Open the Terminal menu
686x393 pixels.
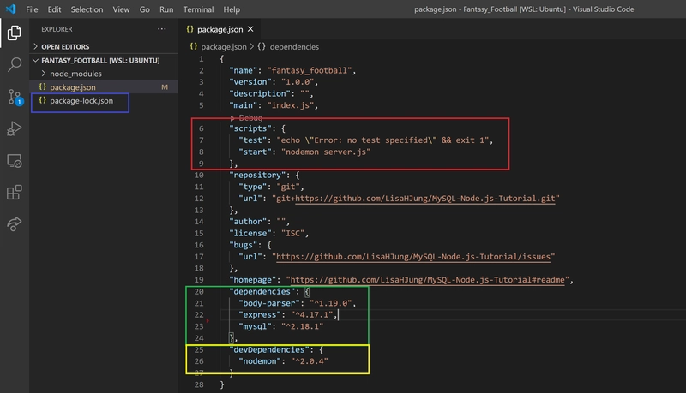tap(198, 9)
